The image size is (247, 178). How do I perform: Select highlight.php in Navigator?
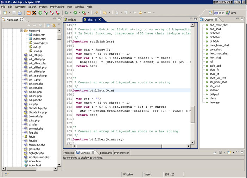[36, 153]
